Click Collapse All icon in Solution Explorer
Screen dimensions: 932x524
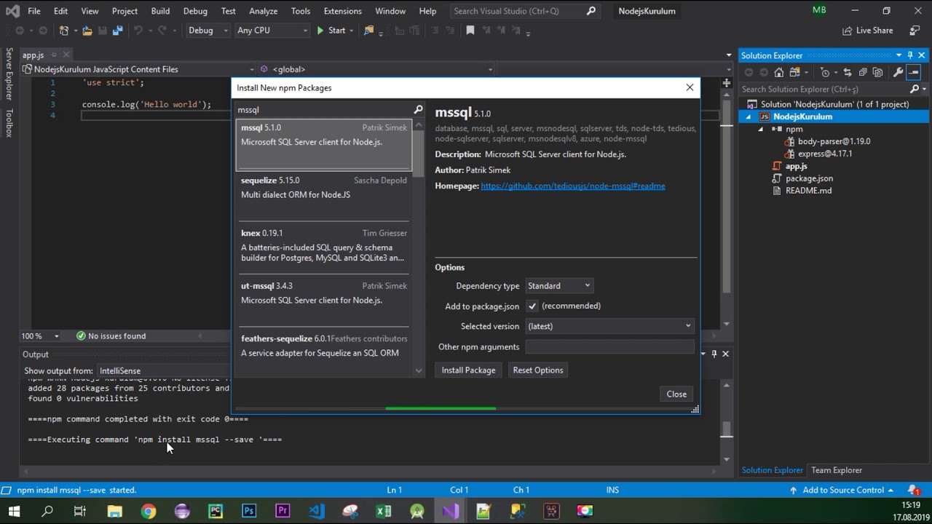pyautogui.click(x=863, y=72)
